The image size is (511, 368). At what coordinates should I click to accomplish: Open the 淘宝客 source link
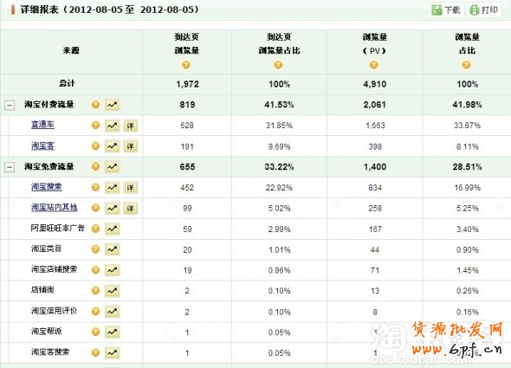(x=42, y=145)
